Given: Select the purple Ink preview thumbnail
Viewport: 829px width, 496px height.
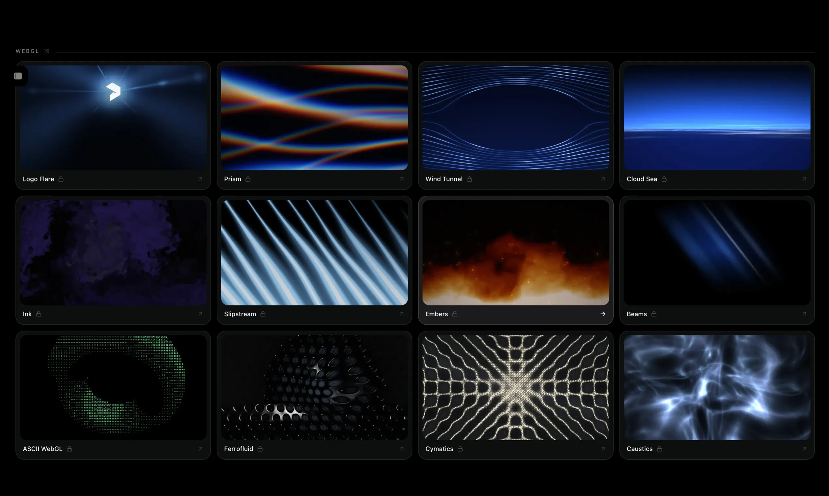Looking at the screenshot, I should pos(113,253).
